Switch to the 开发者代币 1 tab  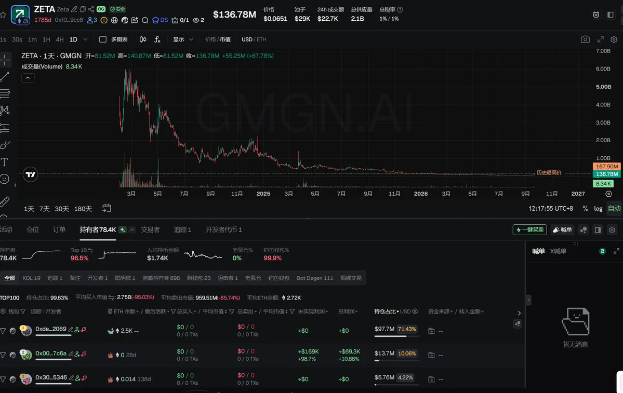(224, 229)
